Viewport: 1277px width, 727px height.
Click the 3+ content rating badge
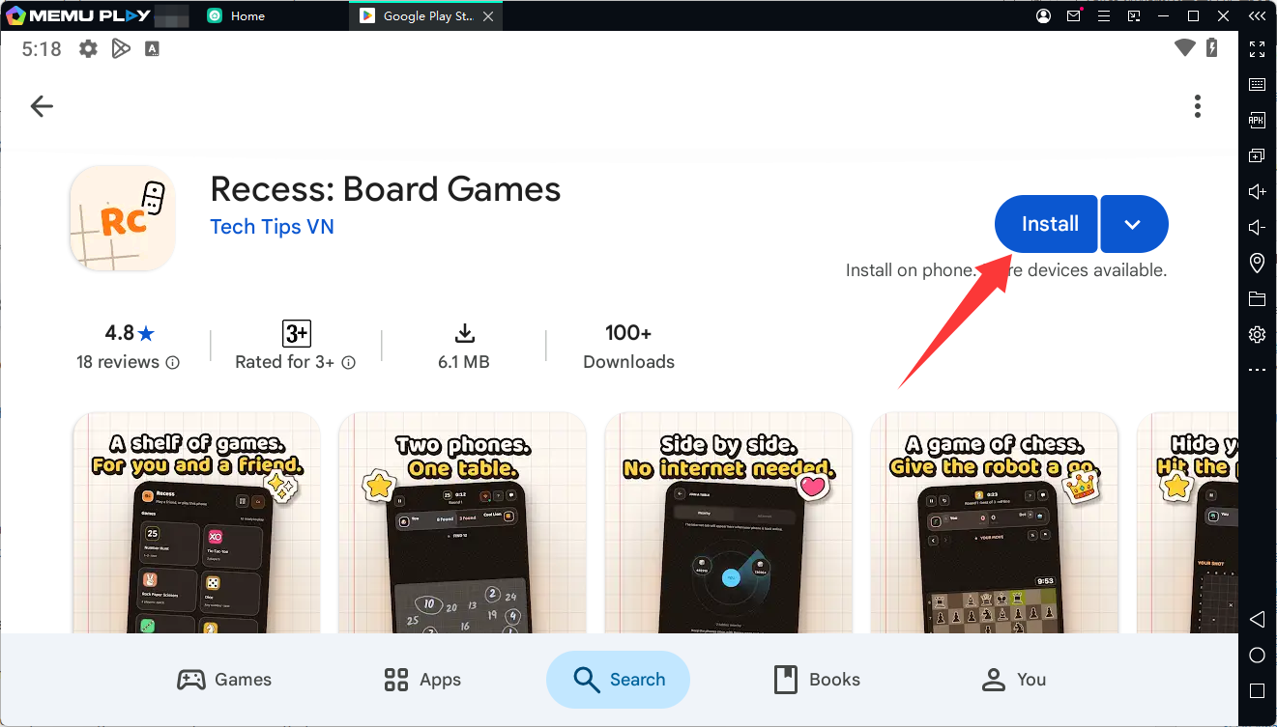point(296,333)
